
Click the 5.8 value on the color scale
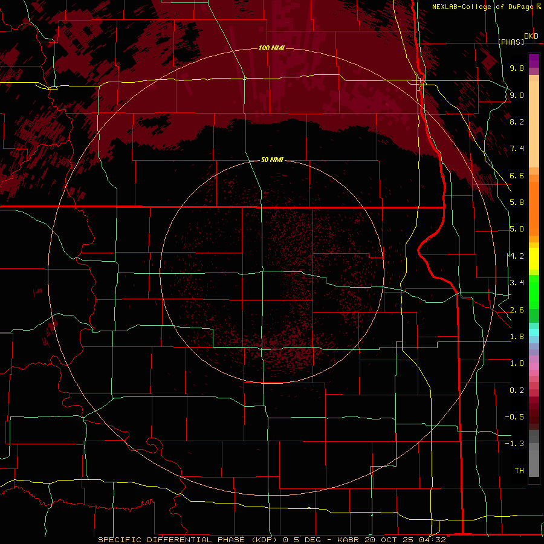(517, 202)
